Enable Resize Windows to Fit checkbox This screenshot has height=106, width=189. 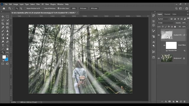click(x=25, y=9)
